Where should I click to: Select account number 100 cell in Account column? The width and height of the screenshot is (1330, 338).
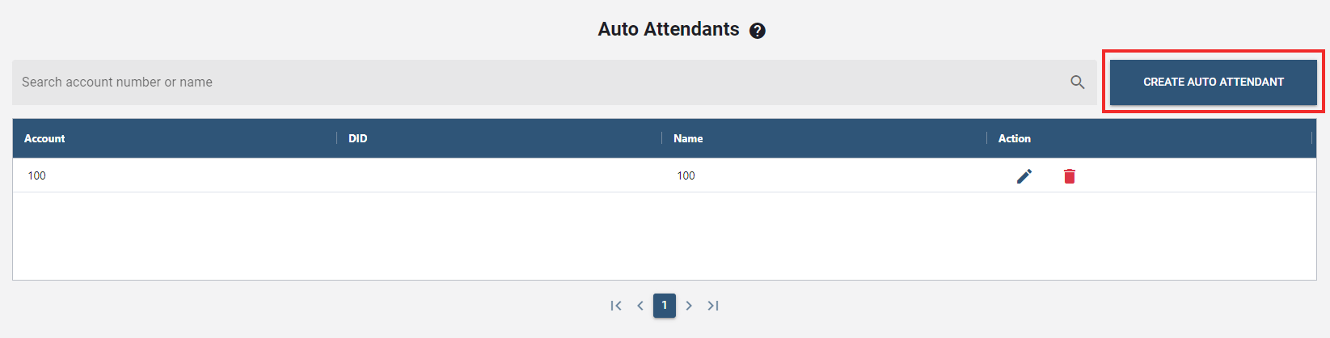click(37, 175)
